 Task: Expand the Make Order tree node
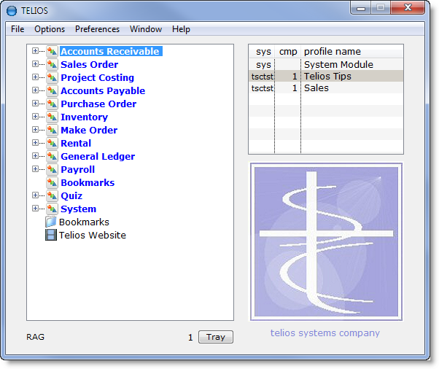click(x=35, y=130)
